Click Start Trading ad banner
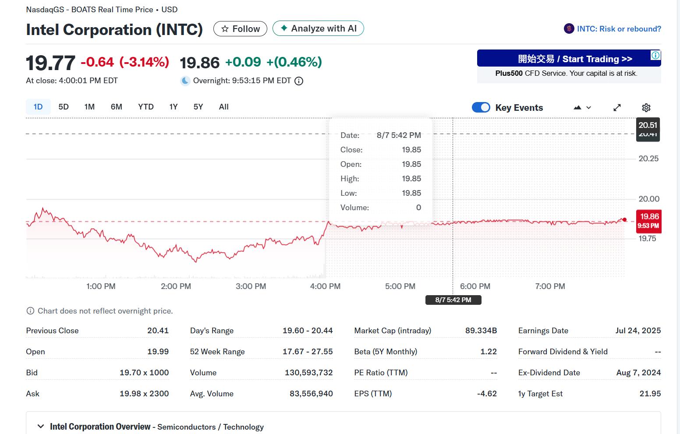This screenshot has height=434, width=680. [x=569, y=59]
